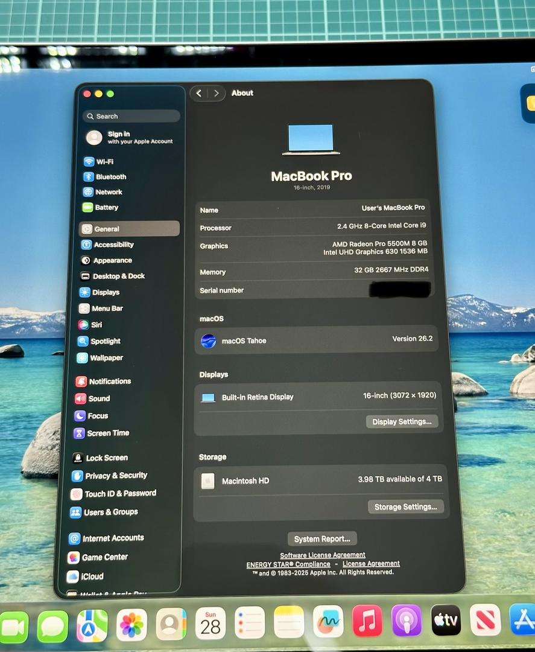Click the AMD Radeon Pro 5500M graphics value

pos(379,243)
